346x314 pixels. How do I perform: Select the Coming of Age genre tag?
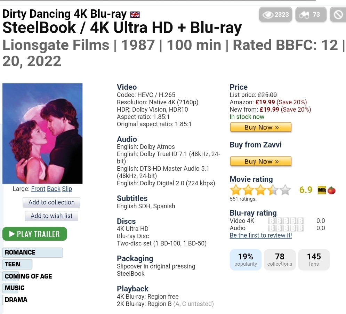click(x=29, y=276)
